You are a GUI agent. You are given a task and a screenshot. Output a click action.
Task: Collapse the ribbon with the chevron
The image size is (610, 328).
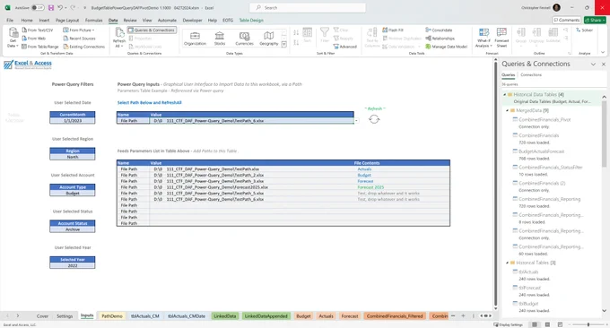[603, 53]
